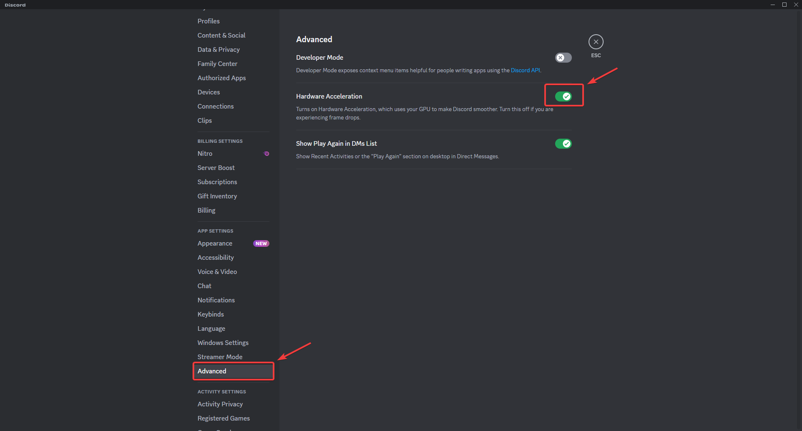The height and width of the screenshot is (431, 802).
Task: Open the Voice & Video settings
Action: click(217, 272)
